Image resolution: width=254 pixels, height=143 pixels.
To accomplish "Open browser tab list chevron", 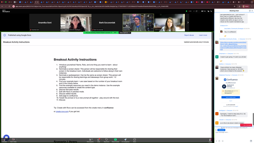I will (x=252, y=2).
